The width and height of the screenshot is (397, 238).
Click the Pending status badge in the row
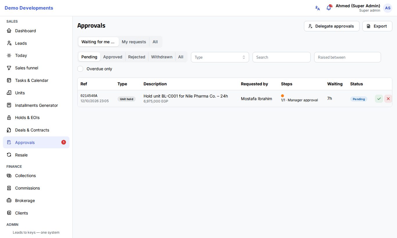pyautogui.click(x=359, y=99)
